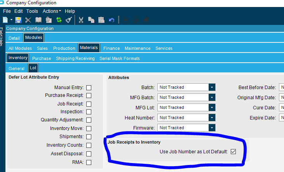This screenshot has width=284, height=172.
Task: Click the Undo arrow icon
Action: (112, 20)
